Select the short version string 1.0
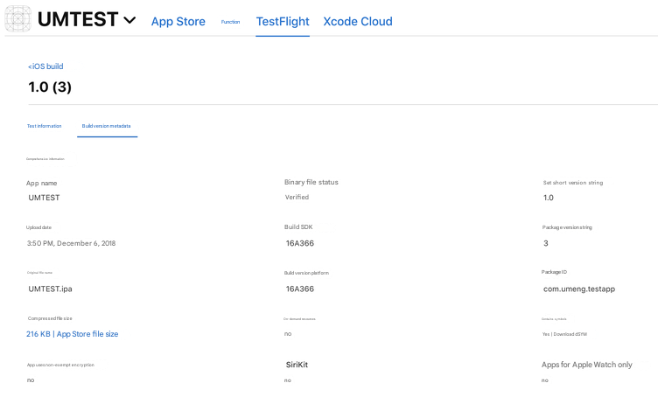 [x=549, y=198]
